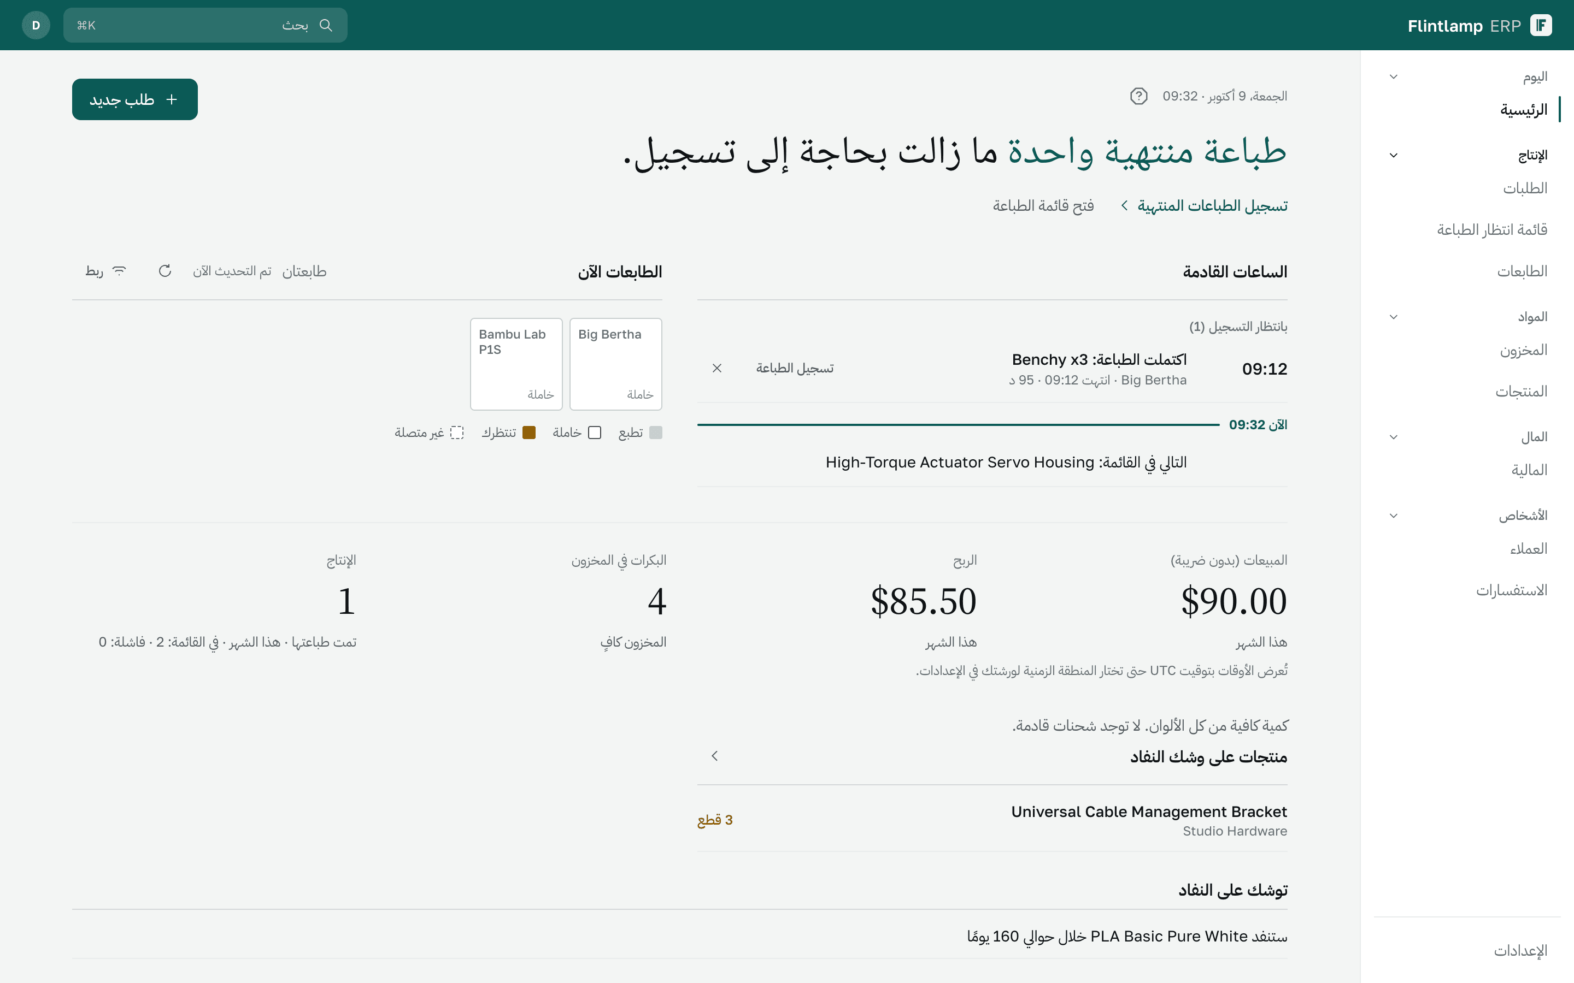Open الطلبات in sidebar

tap(1467, 188)
